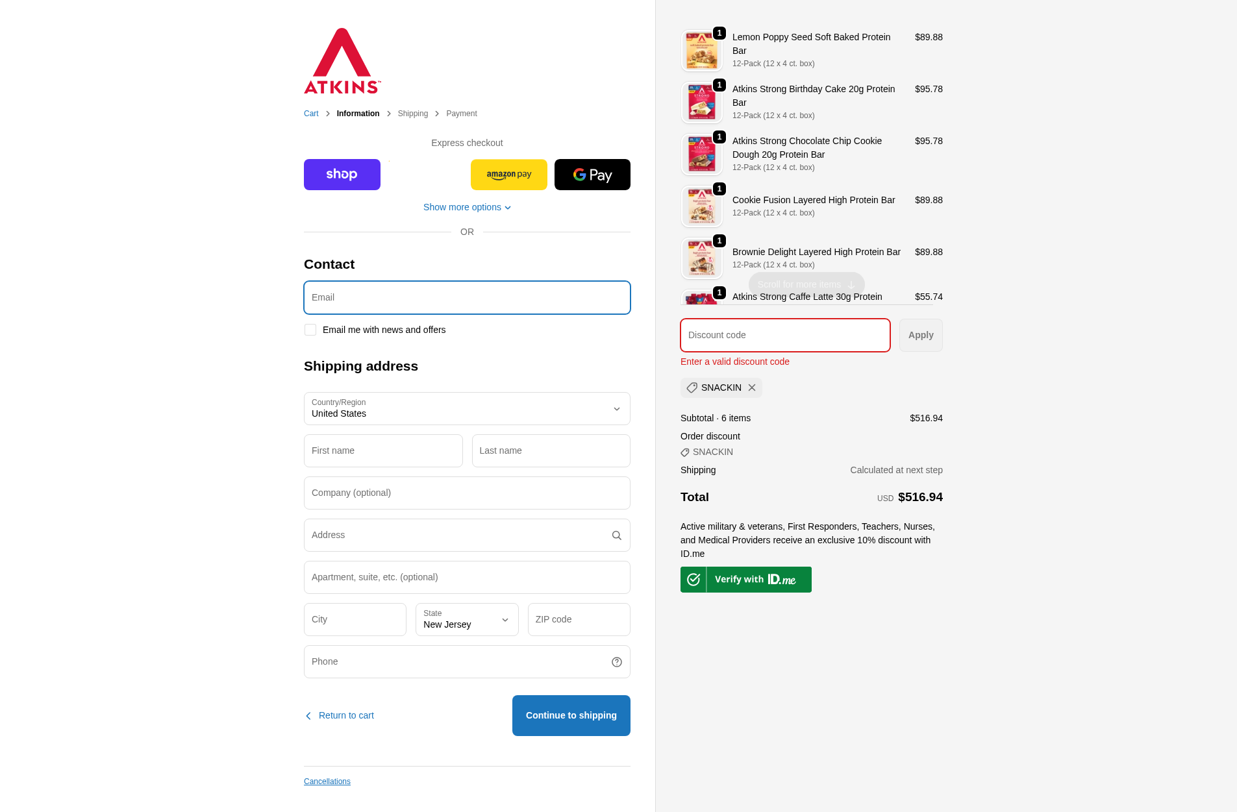Click the address search magnifier icon

(x=617, y=535)
